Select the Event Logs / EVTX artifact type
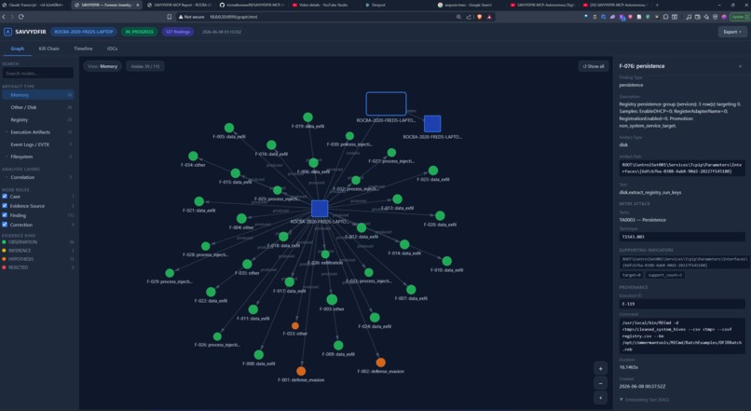Image resolution: width=751 pixels, height=411 pixels. coord(37,144)
